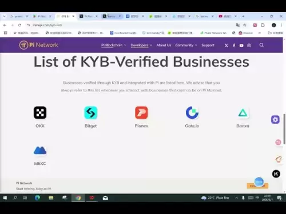This screenshot has height=214, width=286.
Task: Open the Pionex logo icon
Action: (141, 112)
